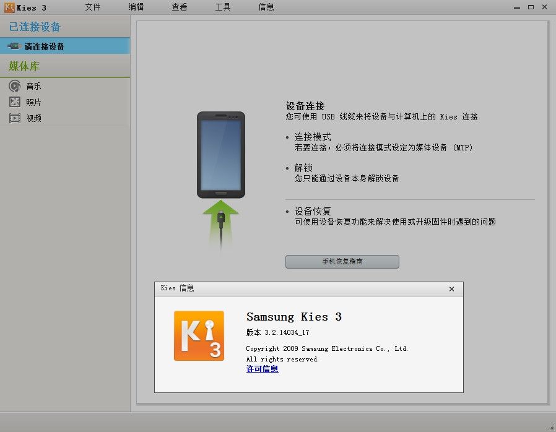Maximize the Kies 3 window
Viewport: 556px width, 432px height.
click(x=531, y=7)
